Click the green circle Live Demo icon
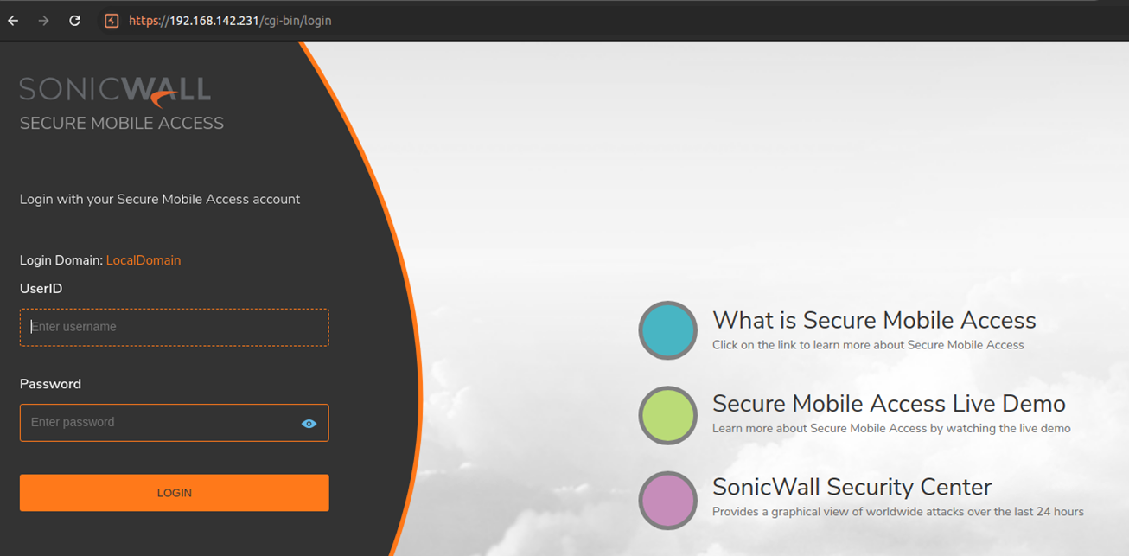Screen dimensions: 1129x556 (x=668, y=416)
